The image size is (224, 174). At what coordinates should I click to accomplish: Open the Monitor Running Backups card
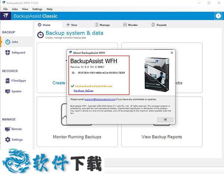[77, 122]
